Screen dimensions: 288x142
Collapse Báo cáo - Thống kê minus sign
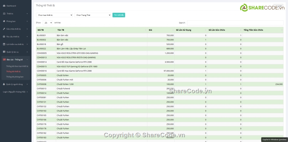[27, 59]
